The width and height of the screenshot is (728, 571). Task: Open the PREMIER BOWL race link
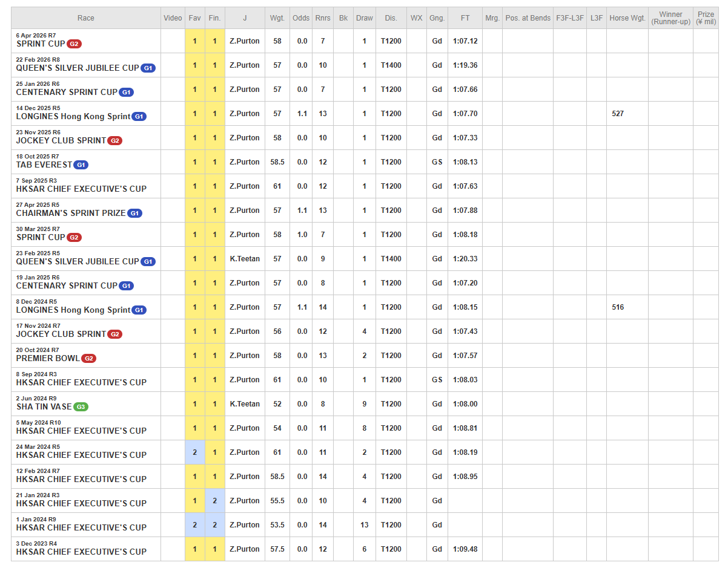(x=48, y=359)
